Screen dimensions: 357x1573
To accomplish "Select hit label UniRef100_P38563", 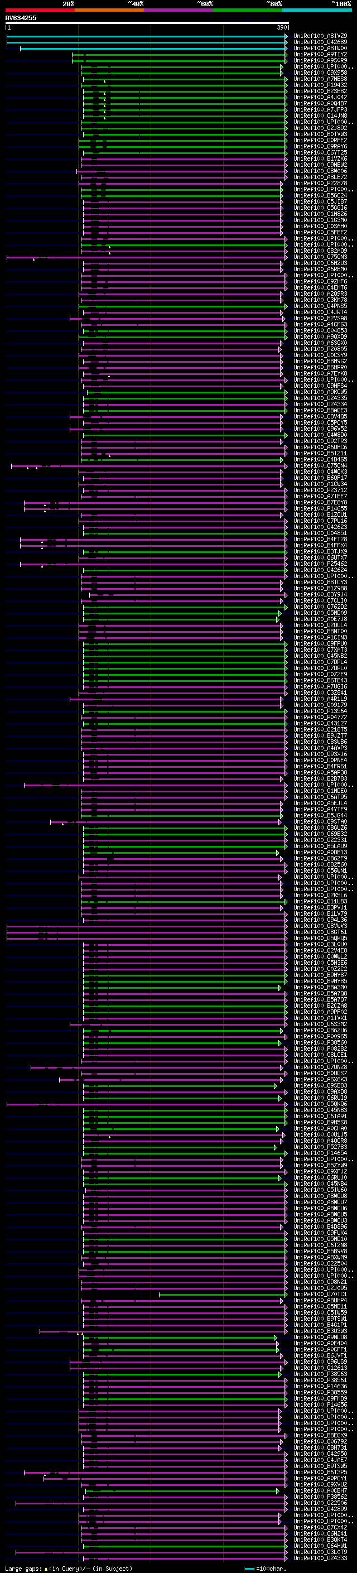I will click(320, 1373).
